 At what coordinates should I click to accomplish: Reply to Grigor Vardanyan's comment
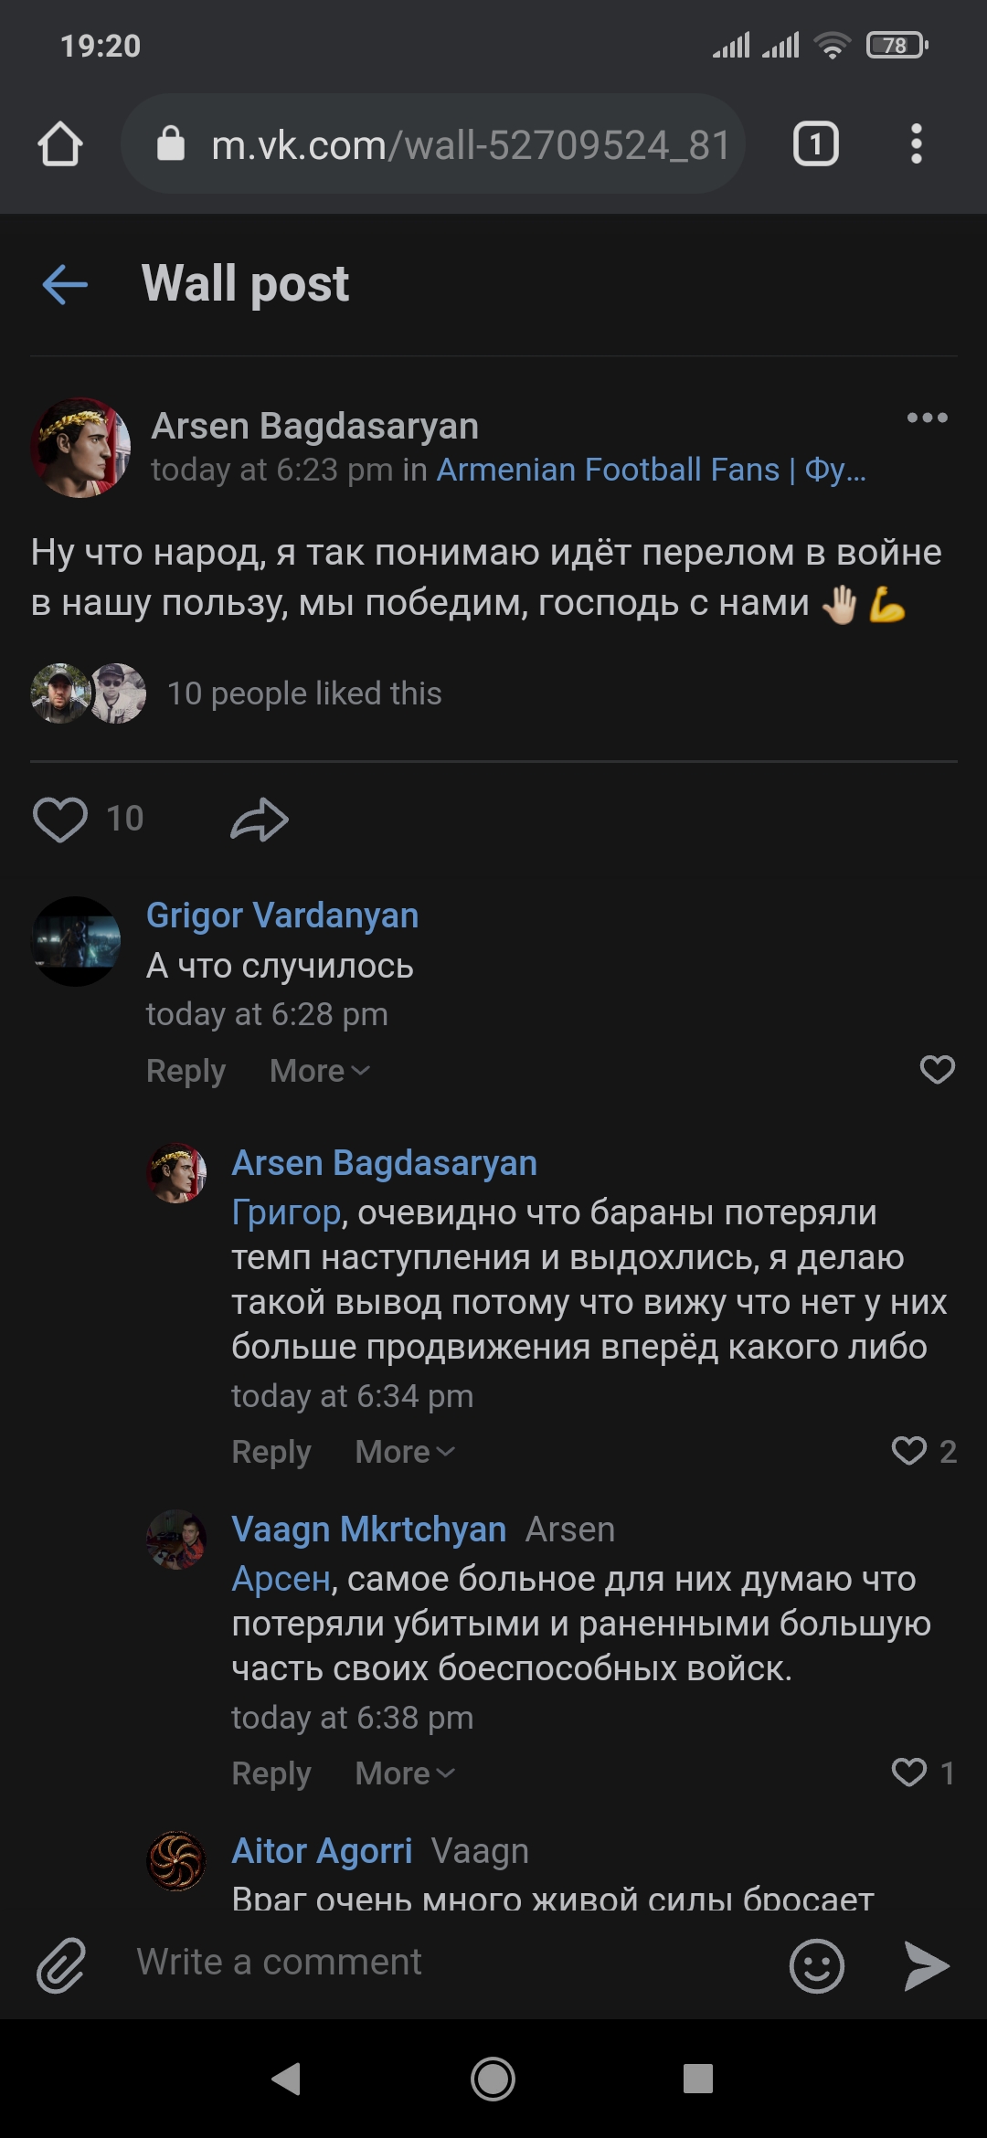pos(186,1070)
